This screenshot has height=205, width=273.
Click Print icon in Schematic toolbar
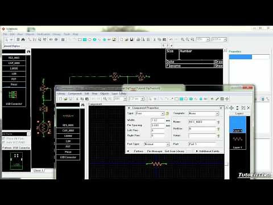tap(138, 39)
